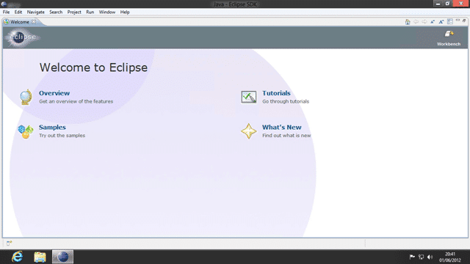470x264 pixels.
Task: Maximize the Welcome view pane
Action: point(464,21)
